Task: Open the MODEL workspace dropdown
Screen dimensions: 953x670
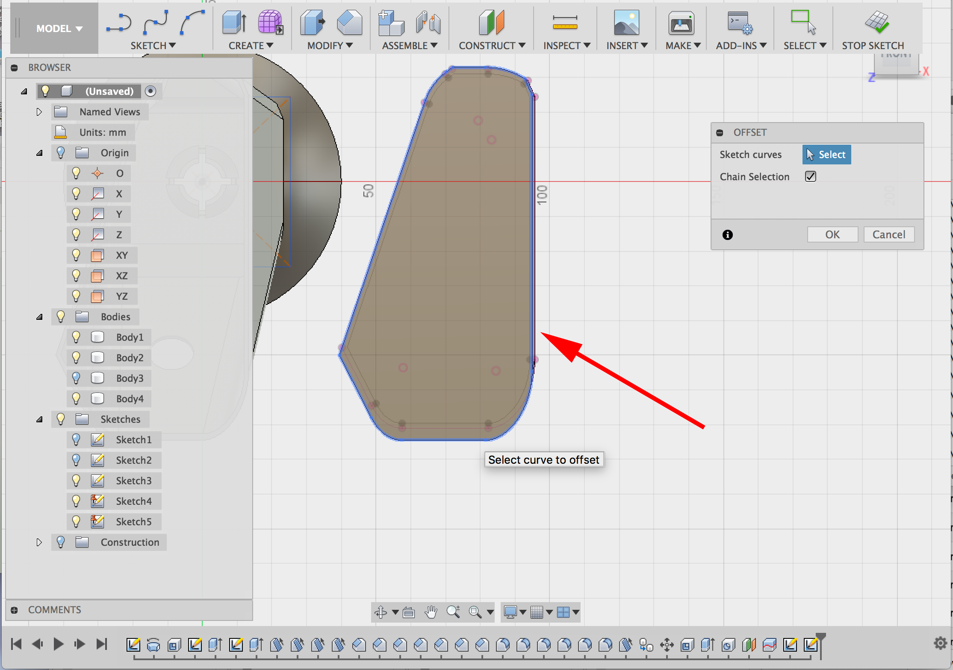Action: point(59,29)
